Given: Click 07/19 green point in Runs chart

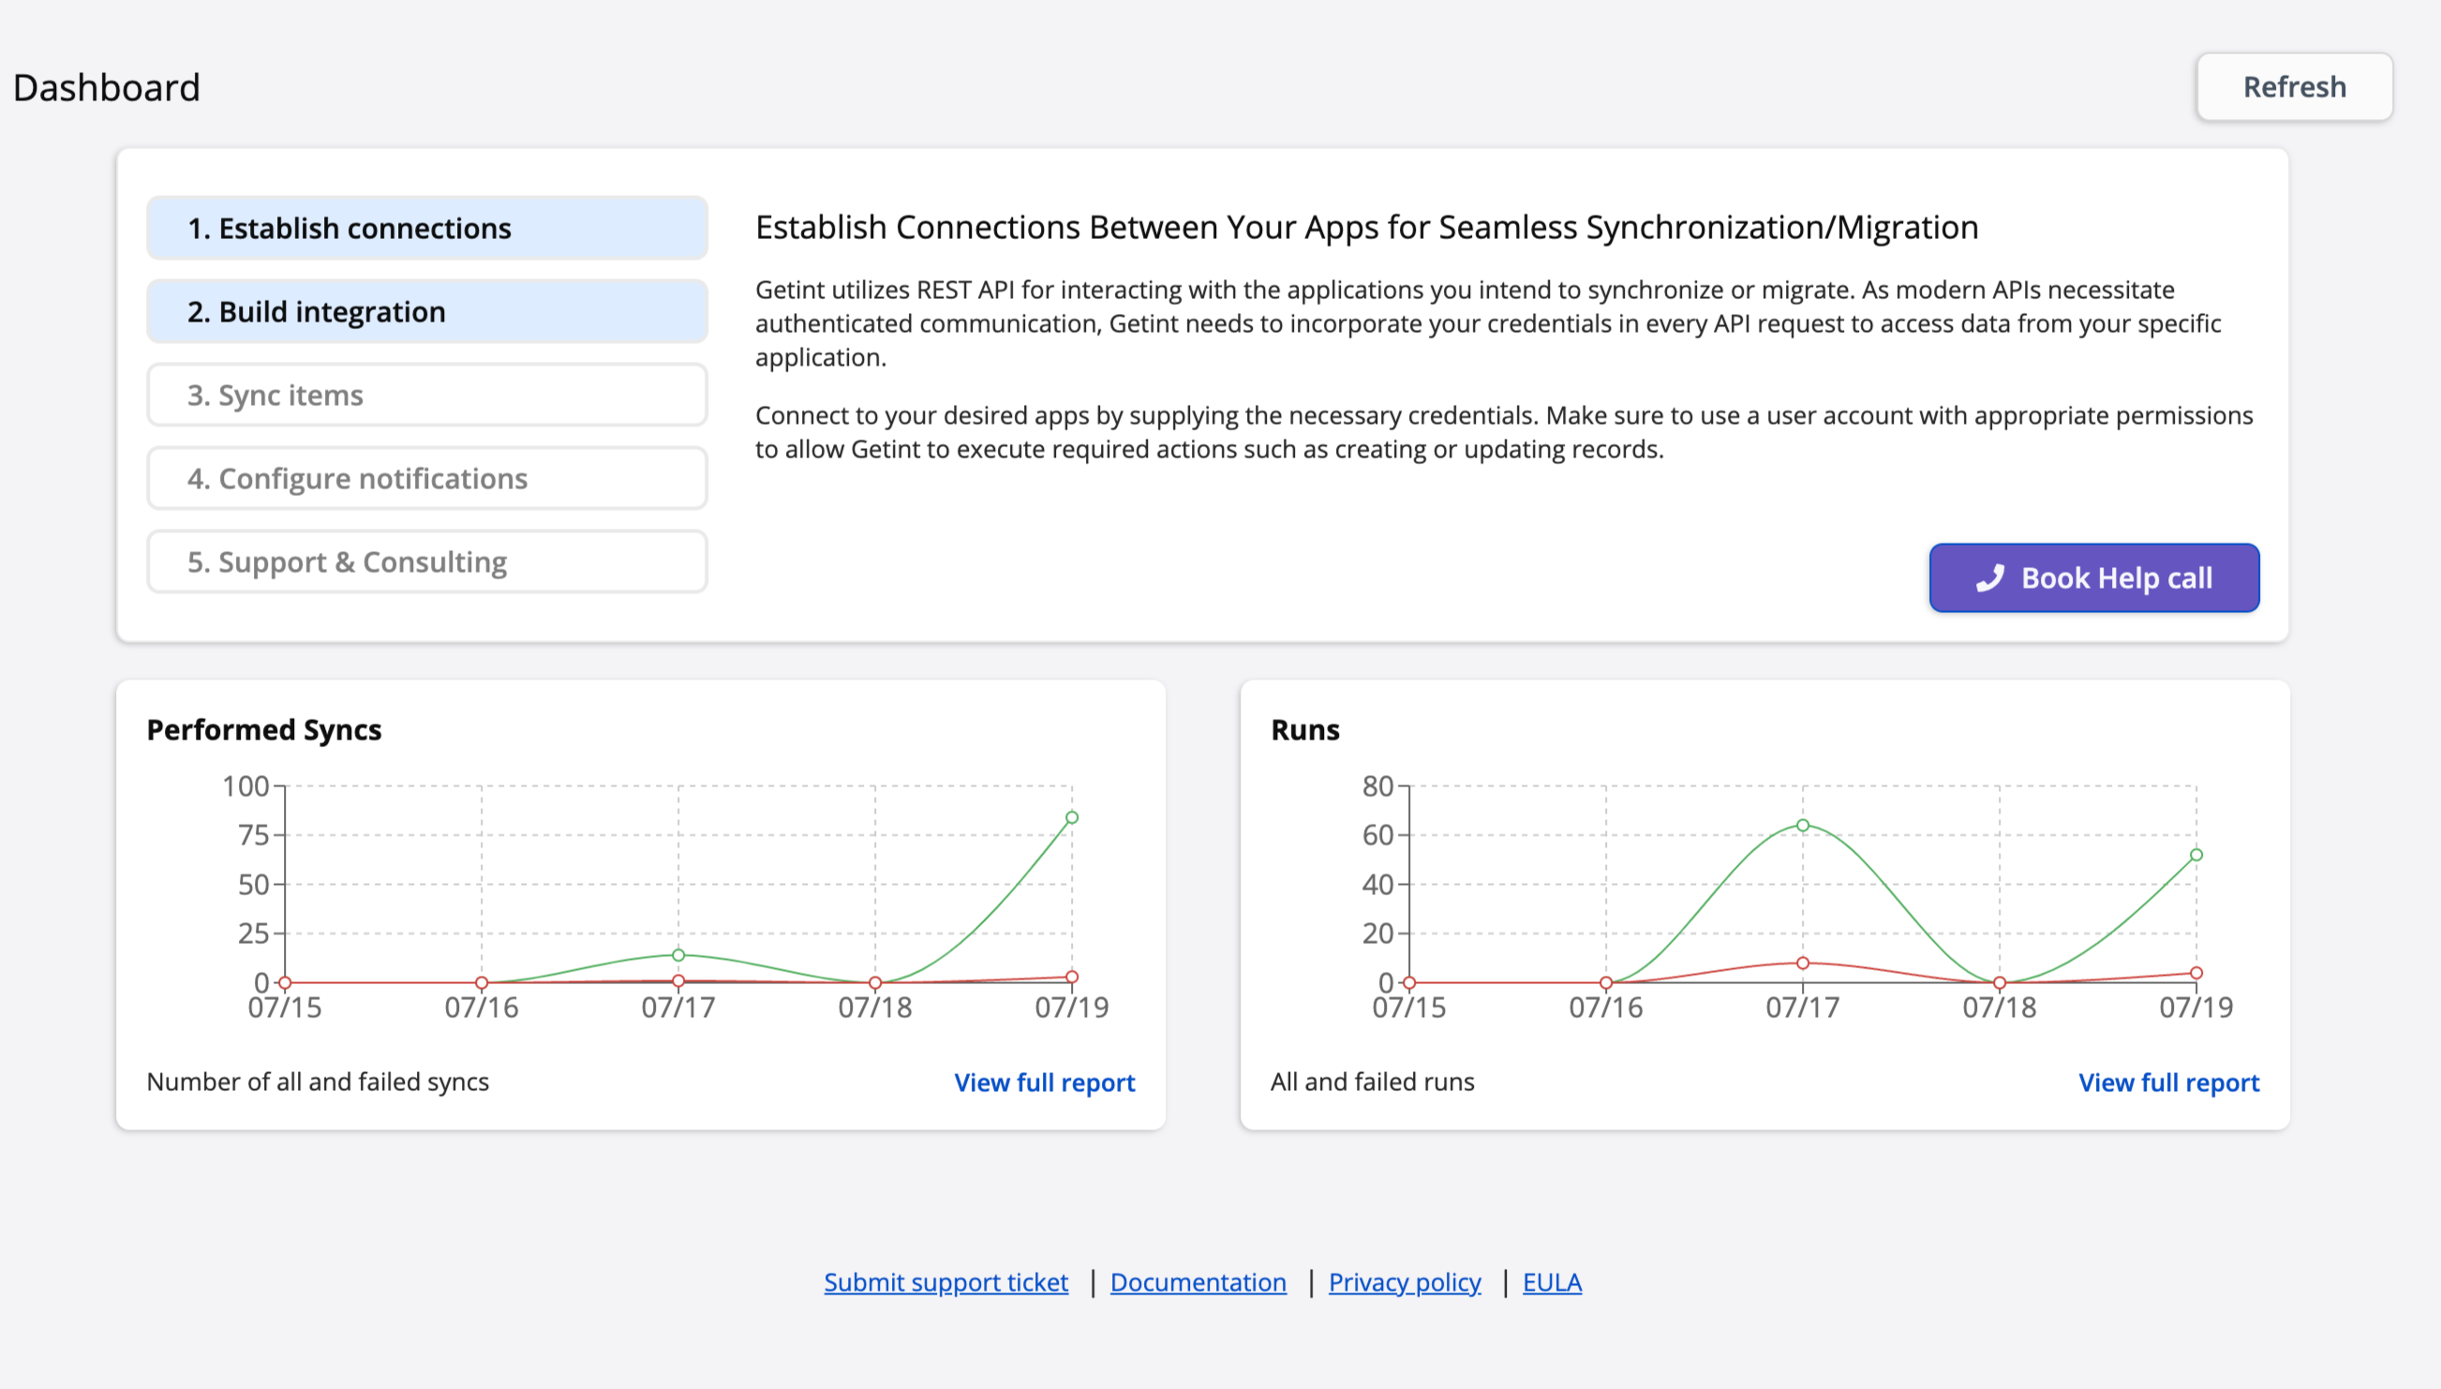Looking at the screenshot, I should [2195, 855].
